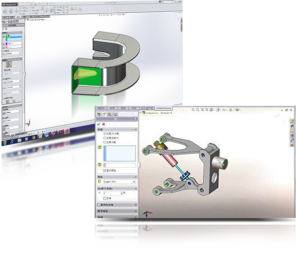This screenshot has width=296, height=257.
Task: Click panel splitter handle in back window
Action: click(25, 74)
